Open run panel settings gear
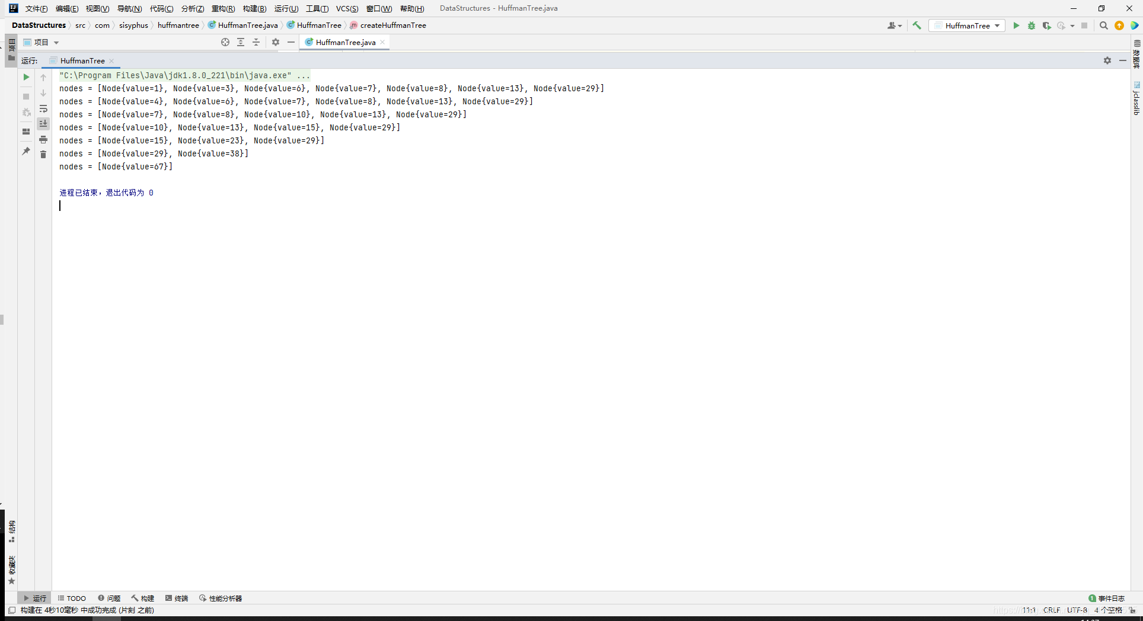 (1107, 60)
